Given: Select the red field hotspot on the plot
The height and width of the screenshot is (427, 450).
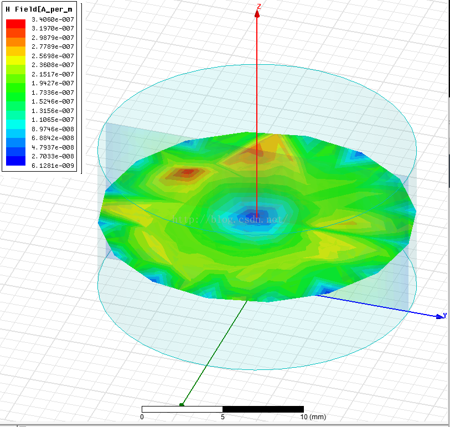Looking at the screenshot, I should pos(187,172).
